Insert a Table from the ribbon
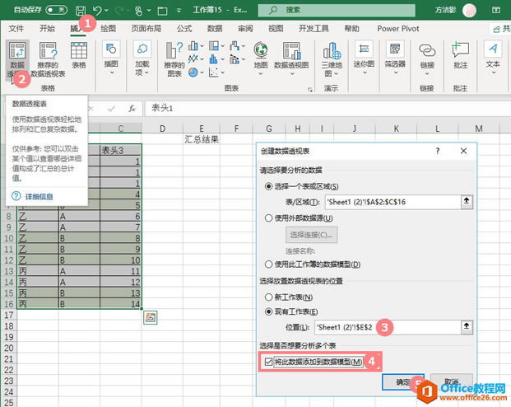The image size is (511, 407). click(x=79, y=55)
